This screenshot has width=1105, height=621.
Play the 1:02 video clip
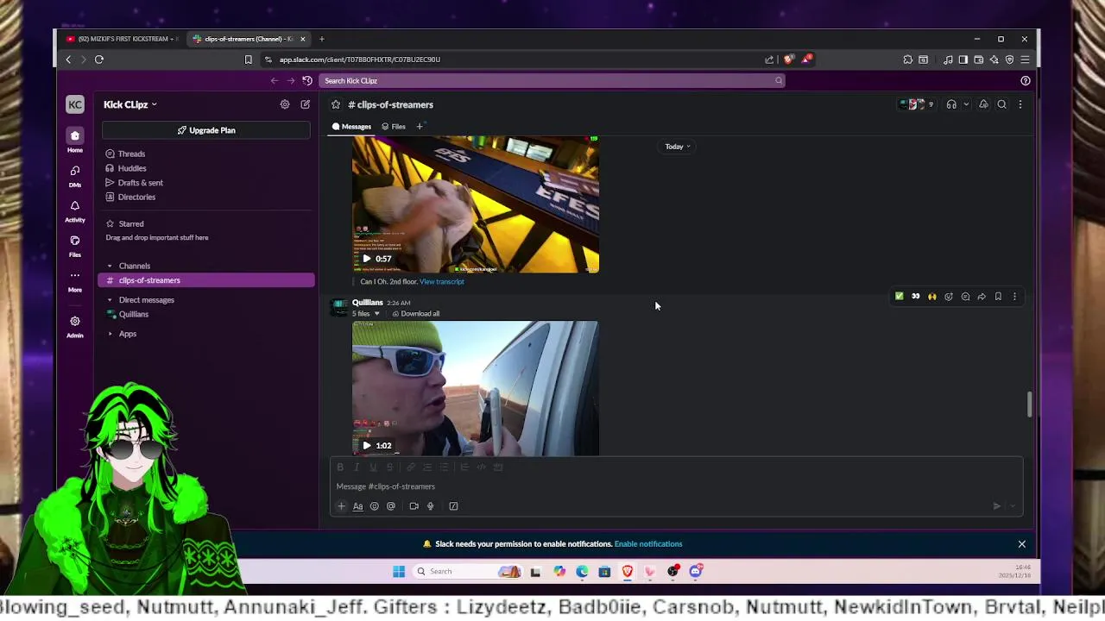(x=367, y=446)
